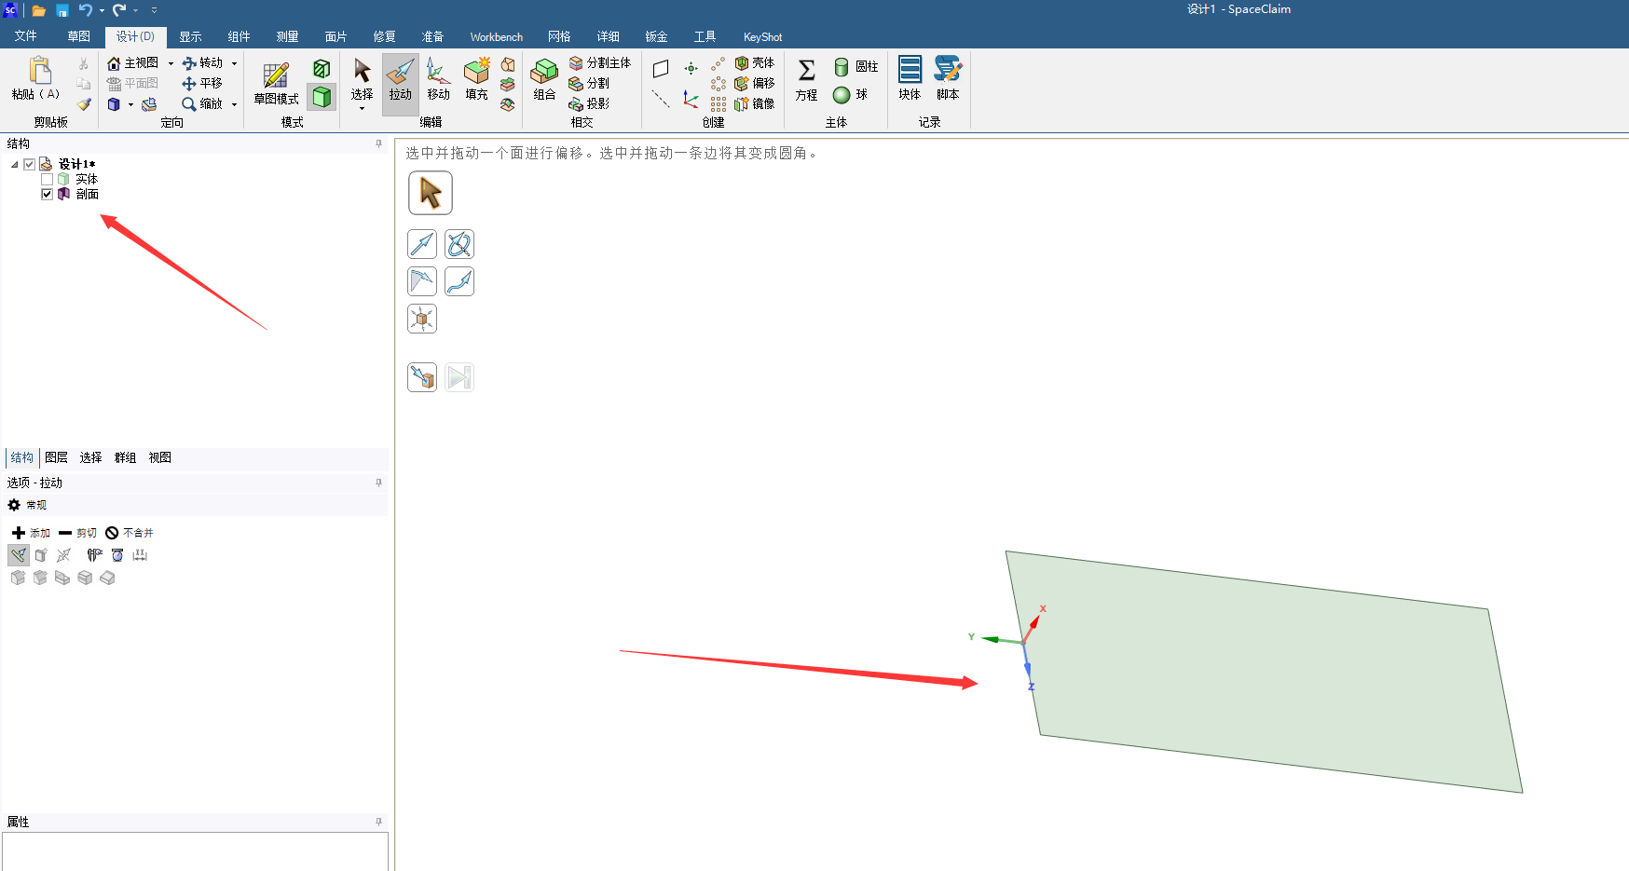Screen dimensions: 1629x871
Task: Click the 组合 (Combine) tool icon
Action: pos(544,80)
